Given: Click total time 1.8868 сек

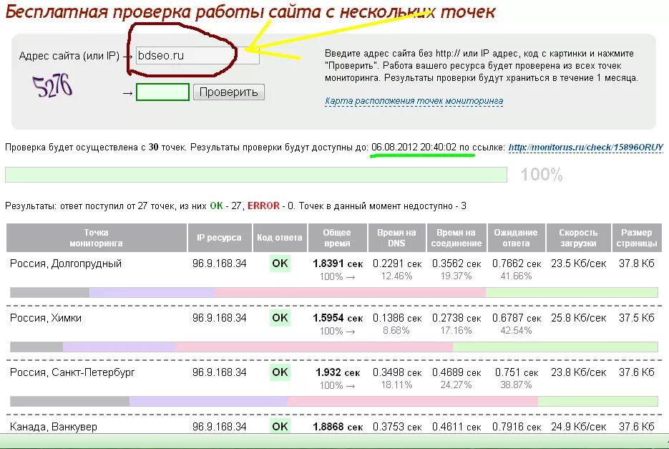Looking at the screenshot, I should [338, 427].
